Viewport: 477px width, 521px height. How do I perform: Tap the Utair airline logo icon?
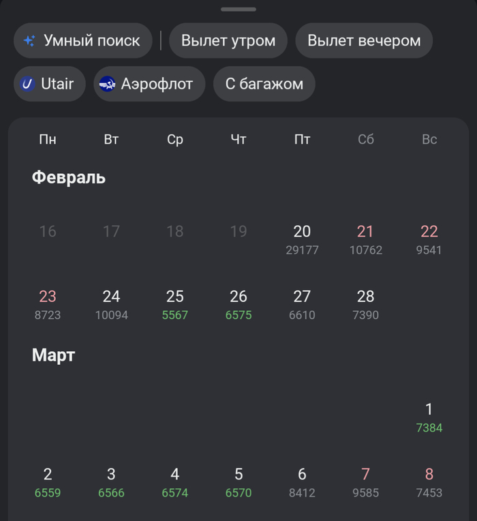click(28, 84)
